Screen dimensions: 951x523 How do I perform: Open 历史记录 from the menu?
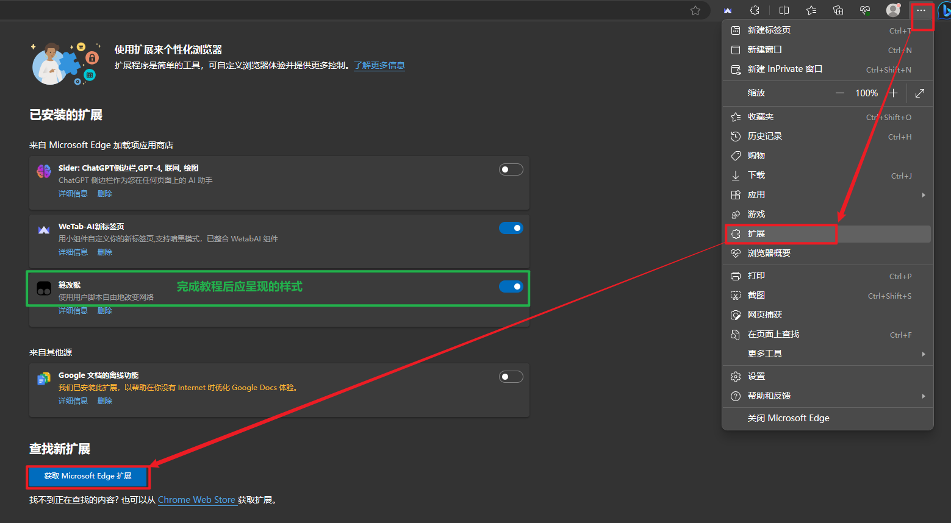[x=828, y=136]
